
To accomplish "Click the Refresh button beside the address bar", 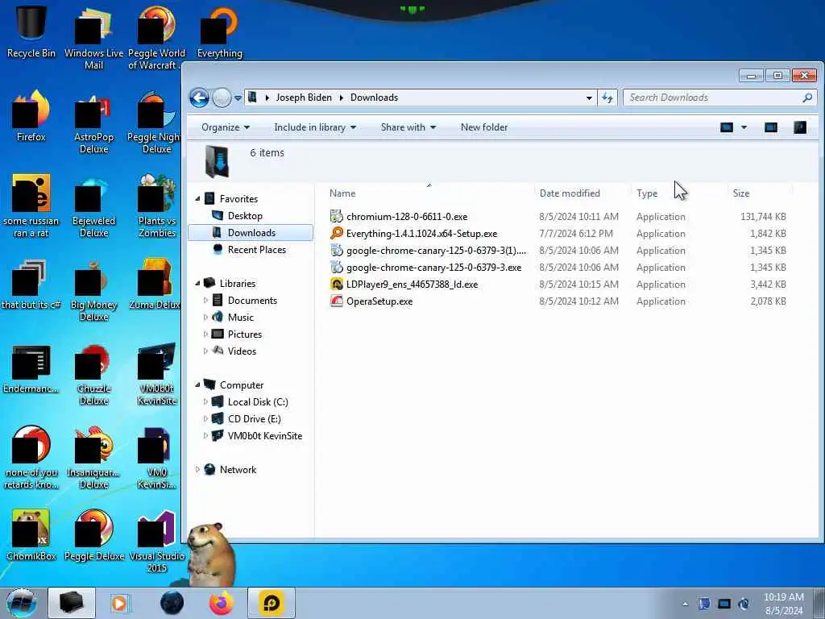I will point(607,98).
